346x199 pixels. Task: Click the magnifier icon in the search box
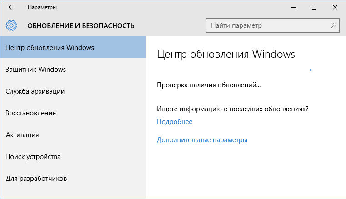[x=333, y=25]
